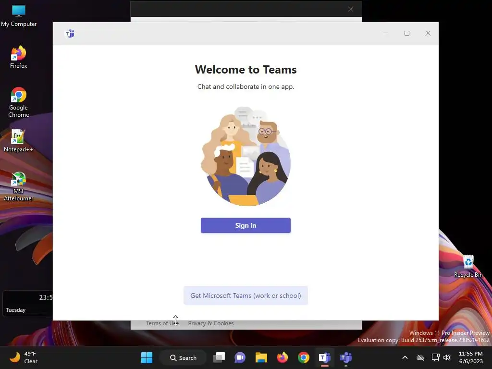Open Google Chrome from the taskbar
The height and width of the screenshot is (369, 492).
[x=304, y=357]
